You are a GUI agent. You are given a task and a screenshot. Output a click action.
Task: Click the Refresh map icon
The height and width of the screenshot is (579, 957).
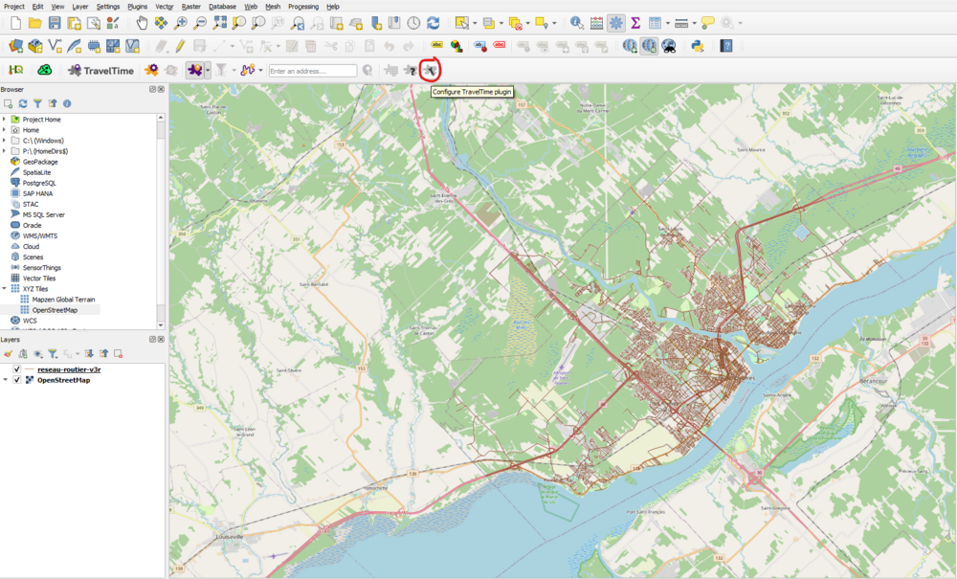434,22
